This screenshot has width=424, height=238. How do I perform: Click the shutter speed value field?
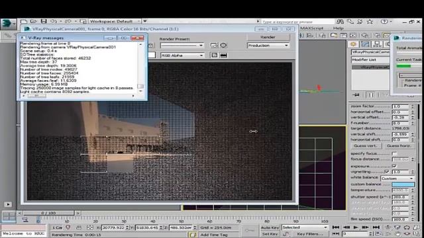point(400,197)
